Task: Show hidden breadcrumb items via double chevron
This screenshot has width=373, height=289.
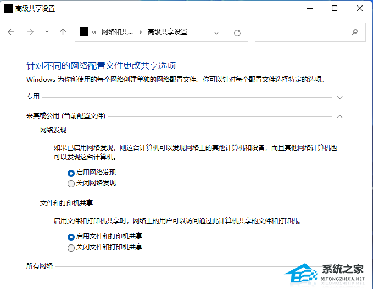Action: click(x=94, y=32)
